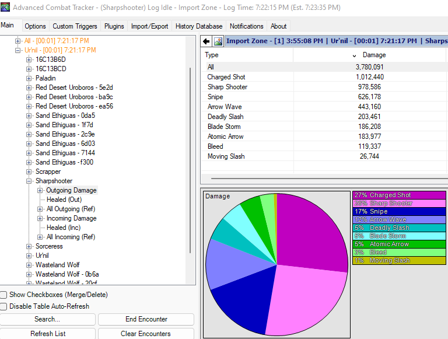Click the End Encounter button
Image resolution: width=448 pixels, height=339 pixels.
(146, 319)
